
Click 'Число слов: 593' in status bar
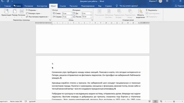(16, 102)
